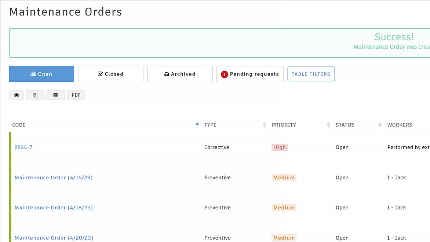The height and width of the screenshot is (242, 430).
Task: Switch to the Open orders tab
Action: coord(41,74)
